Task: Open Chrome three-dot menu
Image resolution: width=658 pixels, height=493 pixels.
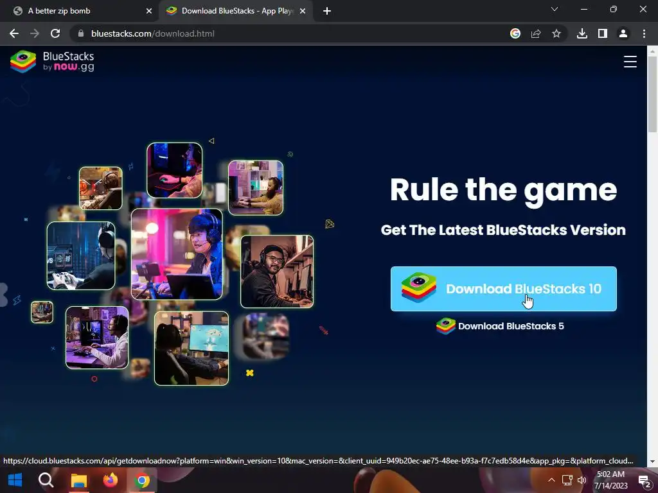Action: click(x=644, y=33)
